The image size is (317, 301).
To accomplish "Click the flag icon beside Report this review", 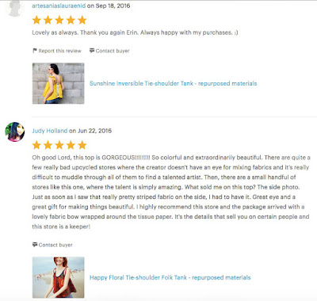I will click(35, 51).
